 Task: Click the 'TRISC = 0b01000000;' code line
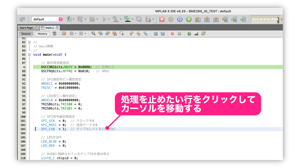click(x=60, y=88)
